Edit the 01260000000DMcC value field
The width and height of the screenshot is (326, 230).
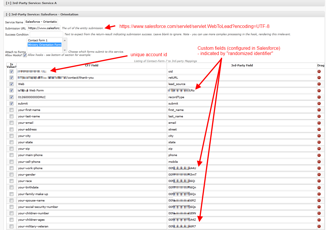92,97
